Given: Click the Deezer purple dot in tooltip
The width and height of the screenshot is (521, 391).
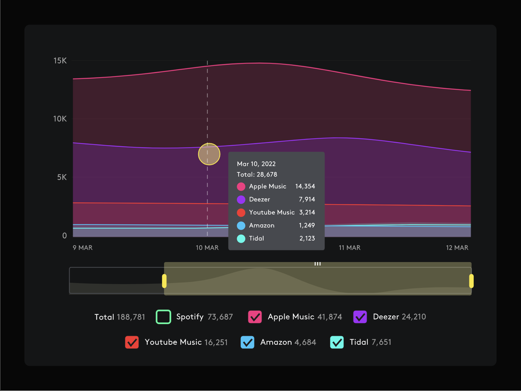Looking at the screenshot, I should pos(241,200).
